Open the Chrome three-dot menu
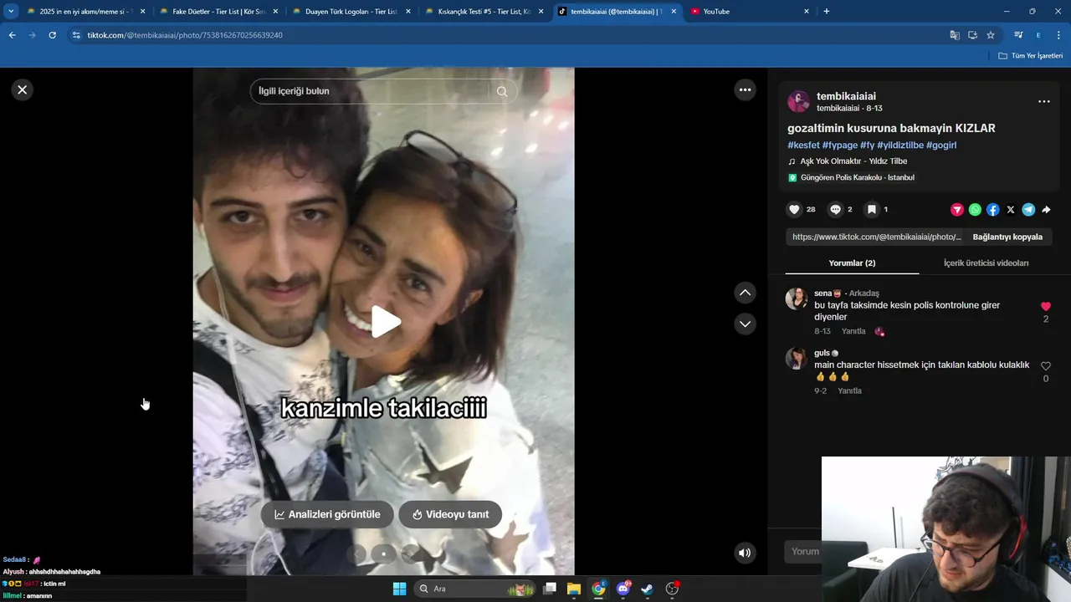1071x602 pixels. tap(1059, 35)
